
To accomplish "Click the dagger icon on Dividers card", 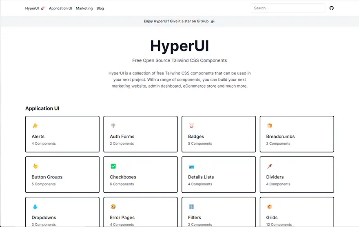I will (x=270, y=166).
